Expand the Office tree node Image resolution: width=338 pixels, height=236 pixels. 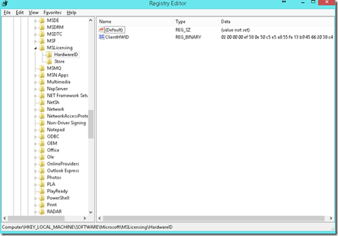[x=36, y=150]
